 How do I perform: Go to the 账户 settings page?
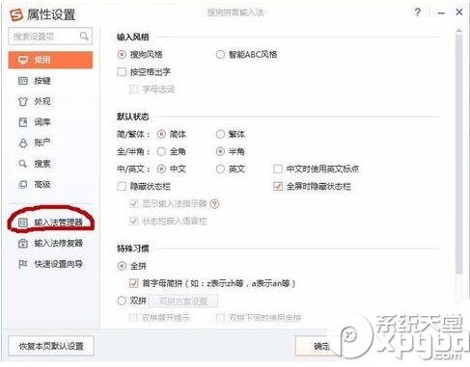[x=50, y=143]
